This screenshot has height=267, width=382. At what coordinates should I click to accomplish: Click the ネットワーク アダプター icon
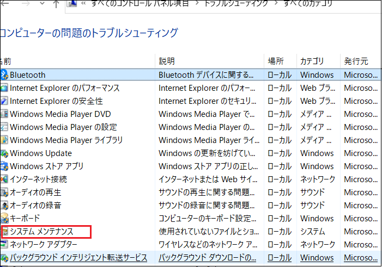point(4,245)
